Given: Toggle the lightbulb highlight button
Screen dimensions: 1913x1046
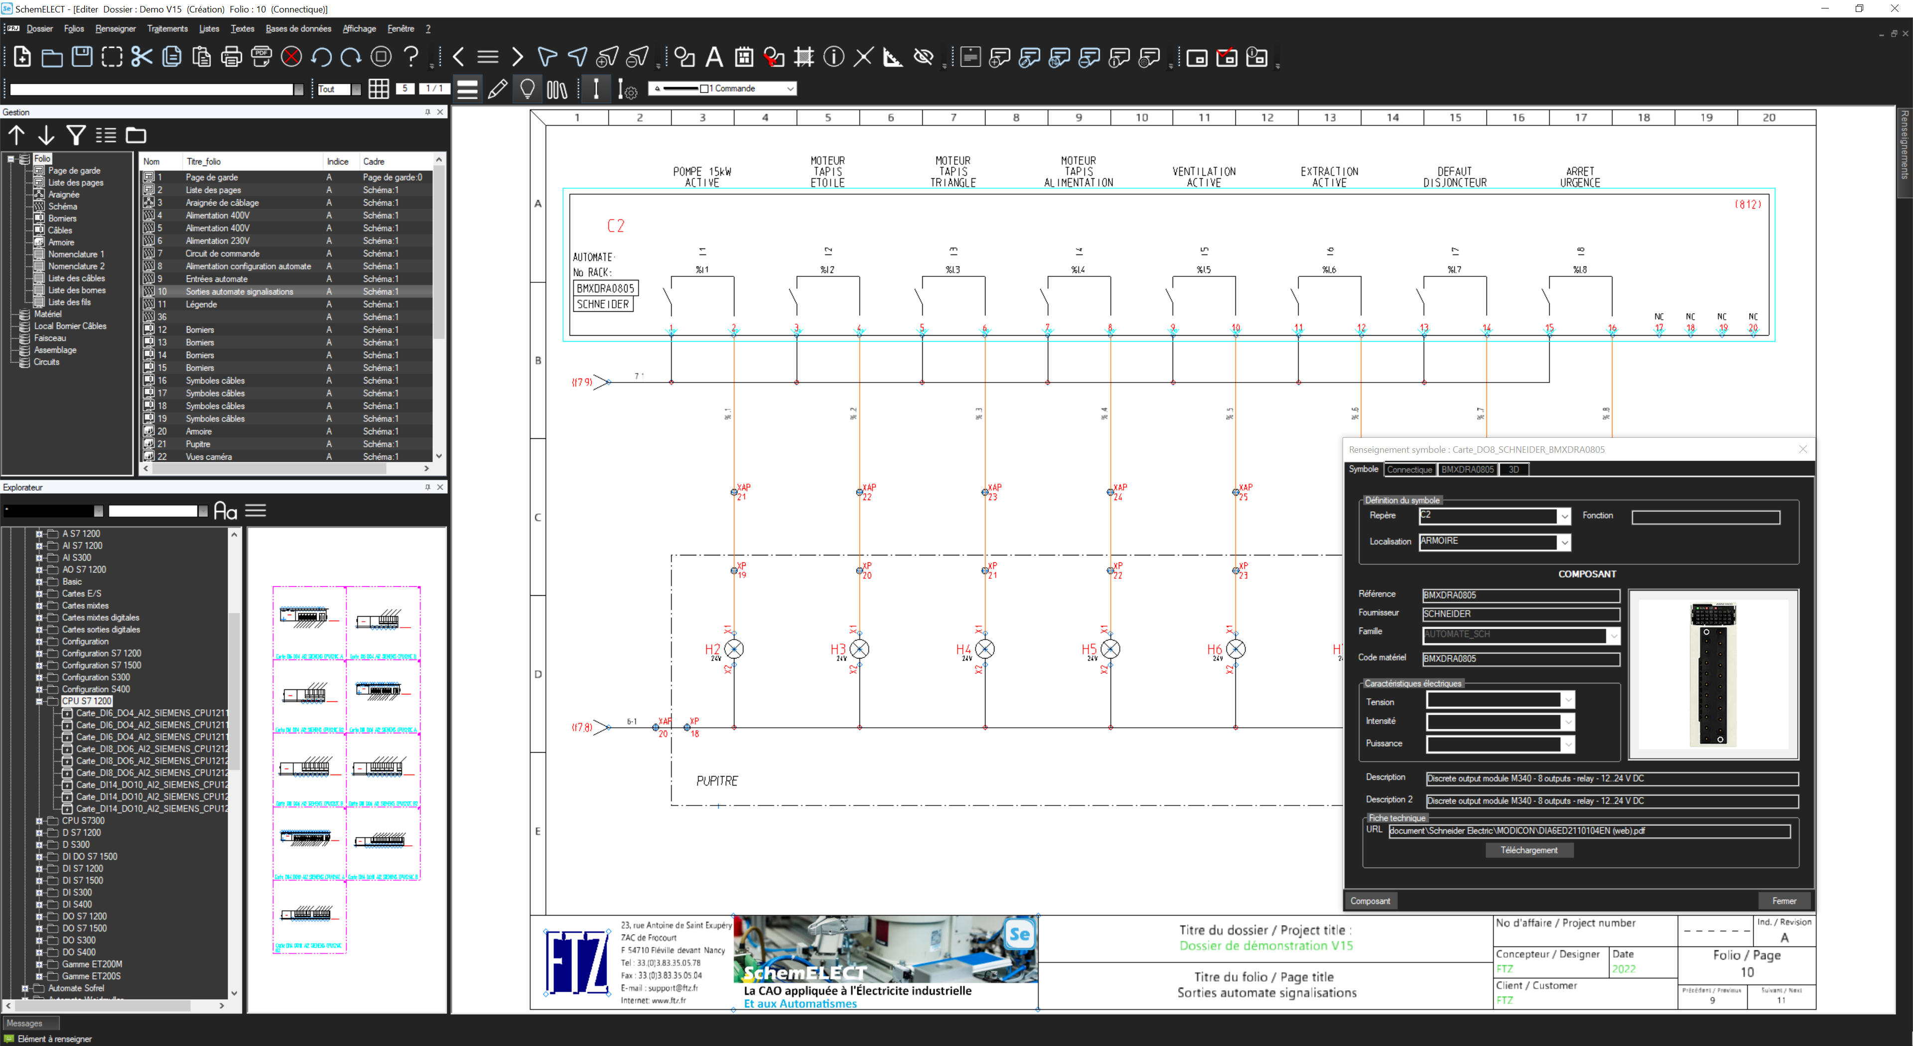Looking at the screenshot, I should tap(527, 89).
